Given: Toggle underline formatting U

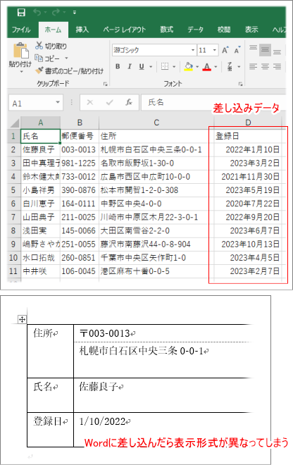Looking at the screenshot, I should (x=142, y=66).
